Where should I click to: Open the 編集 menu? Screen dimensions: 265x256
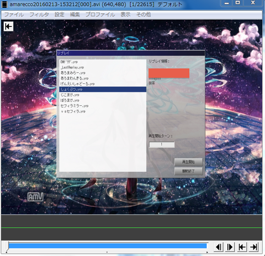click(x=75, y=14)
